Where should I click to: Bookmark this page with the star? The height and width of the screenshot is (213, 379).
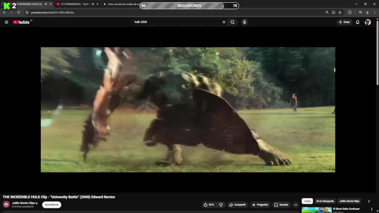(340, 12)
